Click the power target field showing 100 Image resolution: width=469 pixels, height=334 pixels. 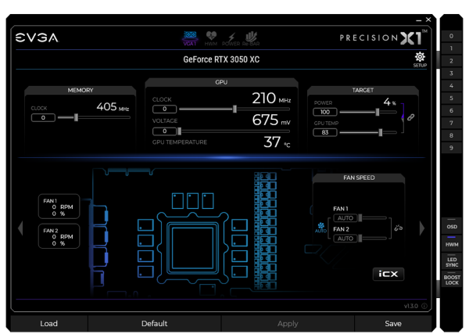click(325, 112)
